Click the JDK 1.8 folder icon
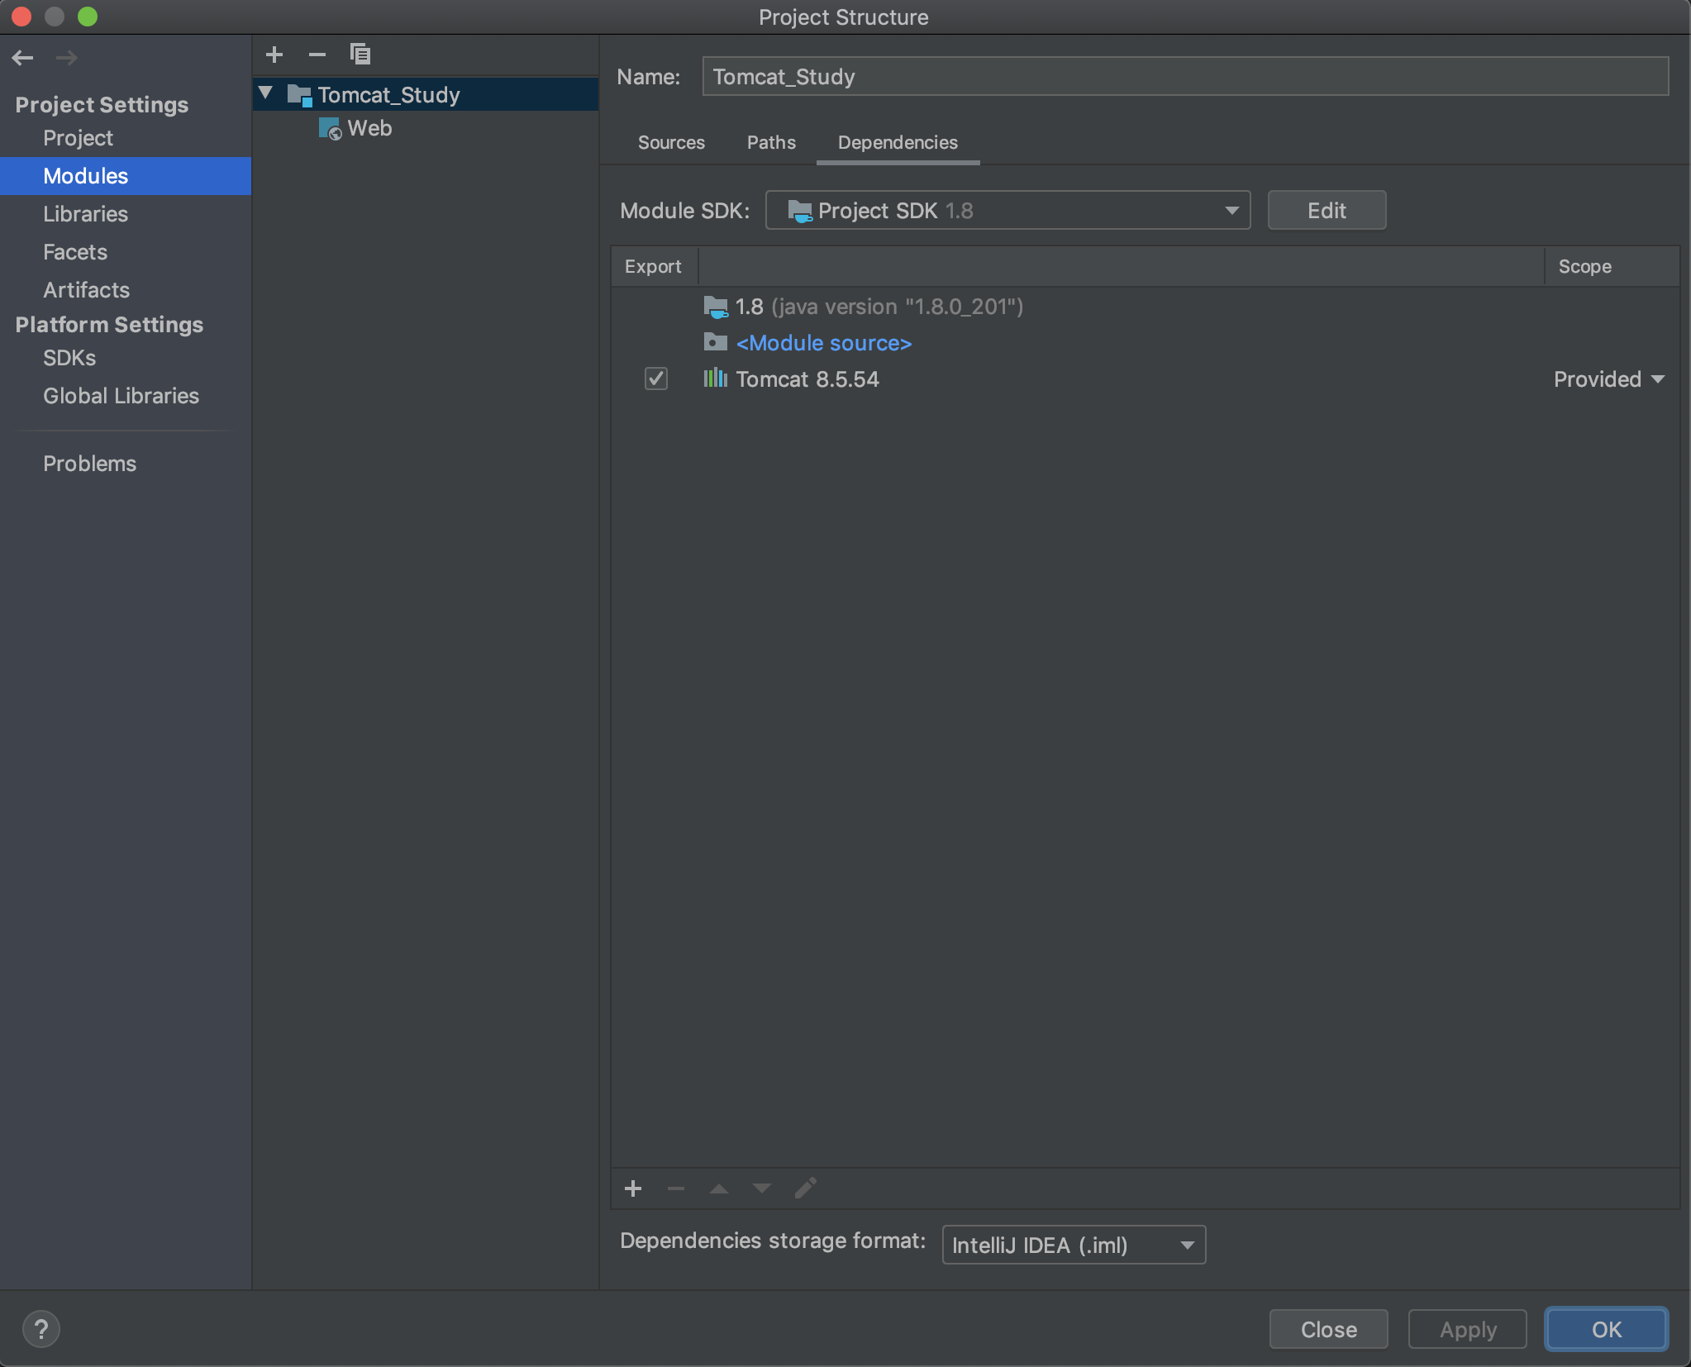Image resolution: width=1691 pixels, height=1367 pixels. [x=716, y=307]
